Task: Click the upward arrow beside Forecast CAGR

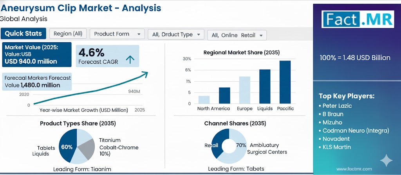Action: pyautogui.click(x=130, y=59)
